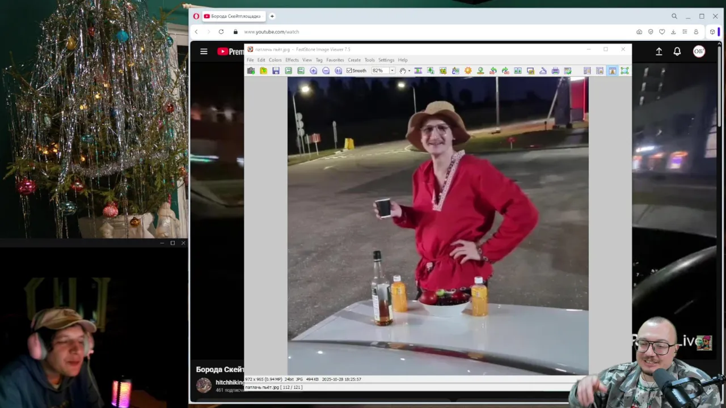Click the Opera downloads icon

[673, 32]
